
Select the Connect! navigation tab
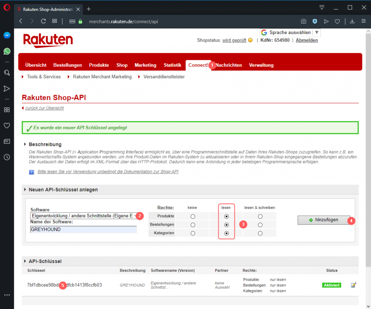198,65
